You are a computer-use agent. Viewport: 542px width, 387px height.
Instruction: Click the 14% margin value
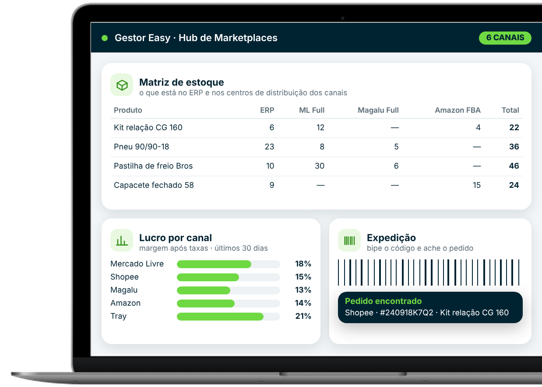tap(303, 303)
